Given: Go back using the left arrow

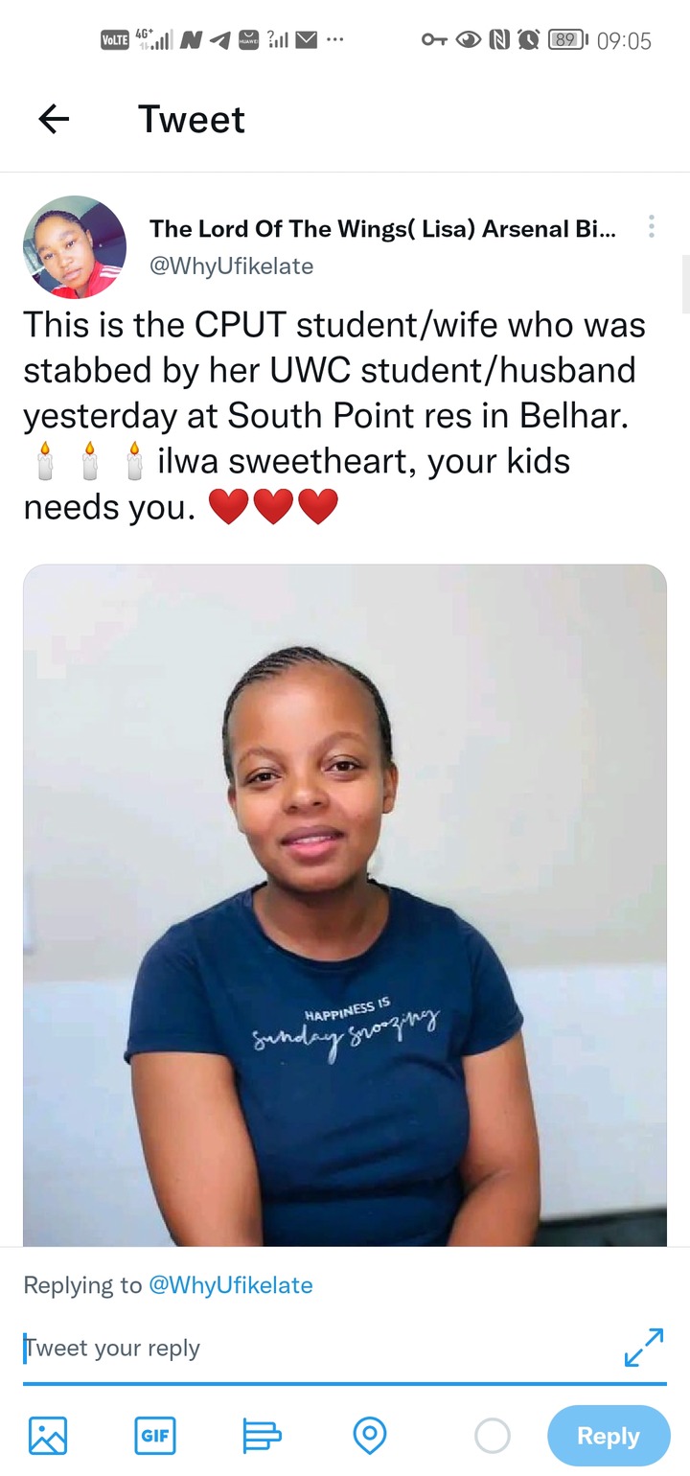Looking at the screenshot, I should coord(54,119).
